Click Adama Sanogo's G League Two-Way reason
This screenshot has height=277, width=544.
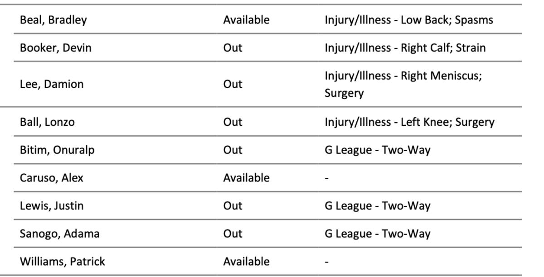tap(377, 234)
